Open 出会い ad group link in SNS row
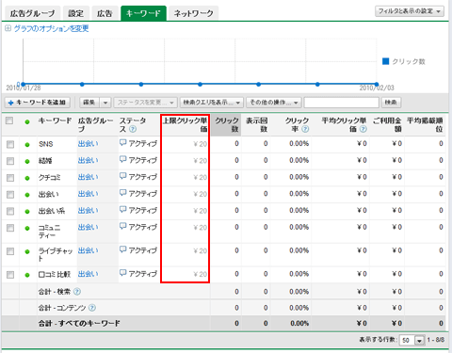Screen dimensions: 452x353 click(89, 144)
